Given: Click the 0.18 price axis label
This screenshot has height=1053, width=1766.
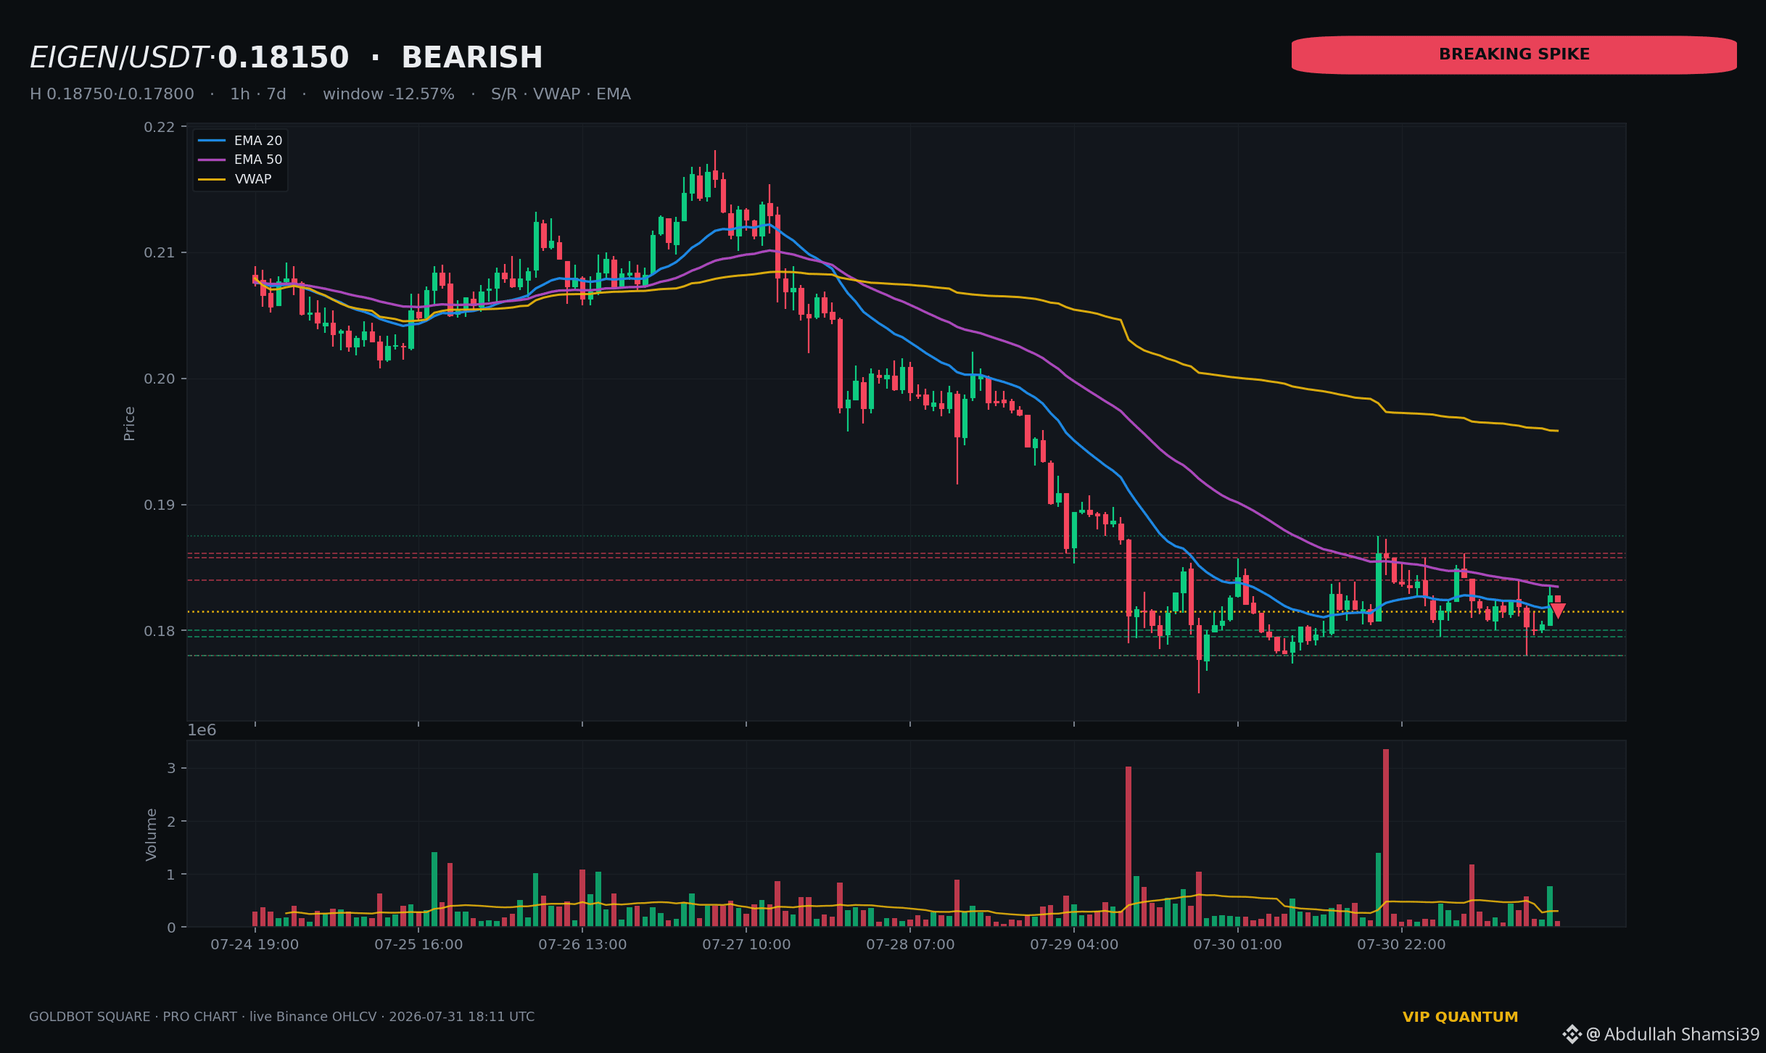Looking at the screenshot, I should click(x=160, y=631).
